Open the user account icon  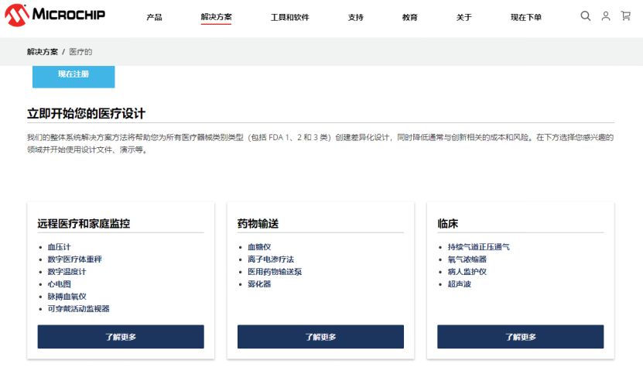pyautogui.click(x=606, y=16)
